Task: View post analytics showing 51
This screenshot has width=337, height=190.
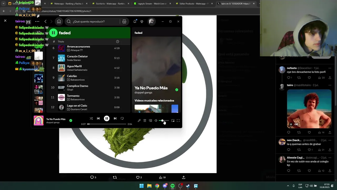Action: pos(162,177)
